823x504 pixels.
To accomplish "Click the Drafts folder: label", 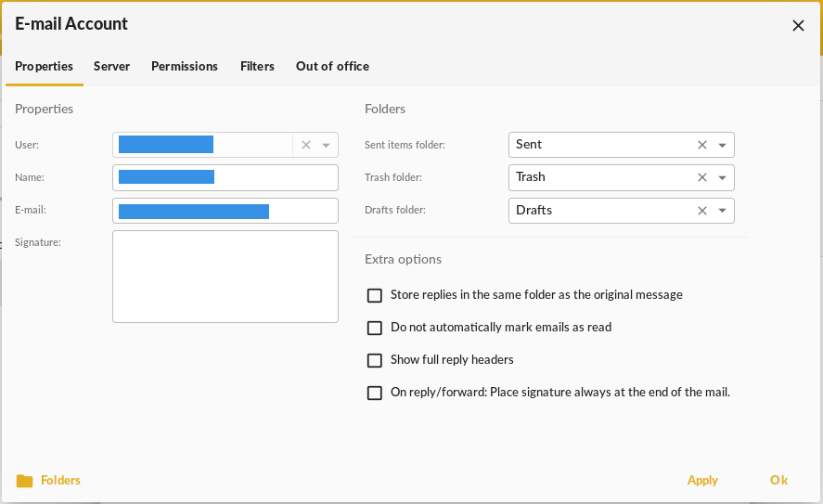I will tap(395, 210).
